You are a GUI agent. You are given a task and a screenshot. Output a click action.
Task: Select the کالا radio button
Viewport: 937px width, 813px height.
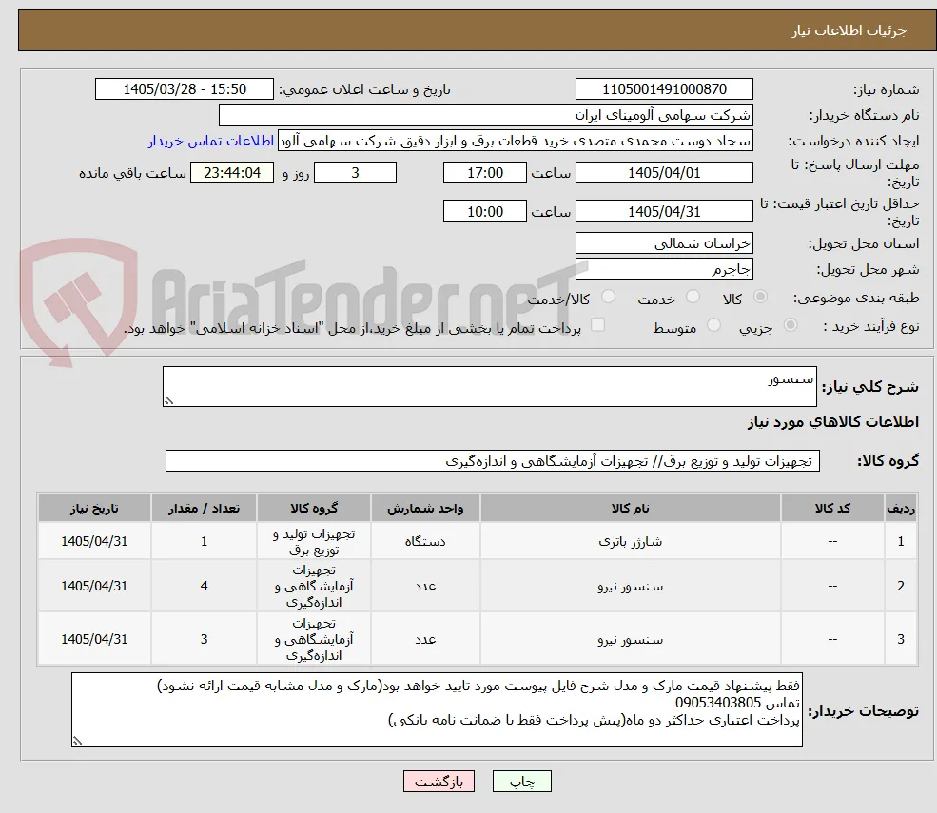pyautogui.click(x=761, y=297)
